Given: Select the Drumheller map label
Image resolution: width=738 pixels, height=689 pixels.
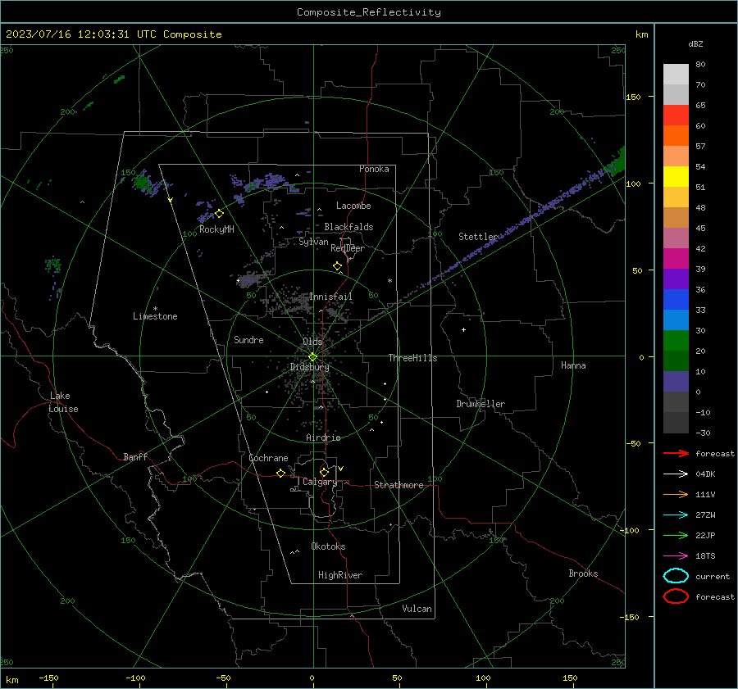Looking at the screenshot, I should coord(481,404).
